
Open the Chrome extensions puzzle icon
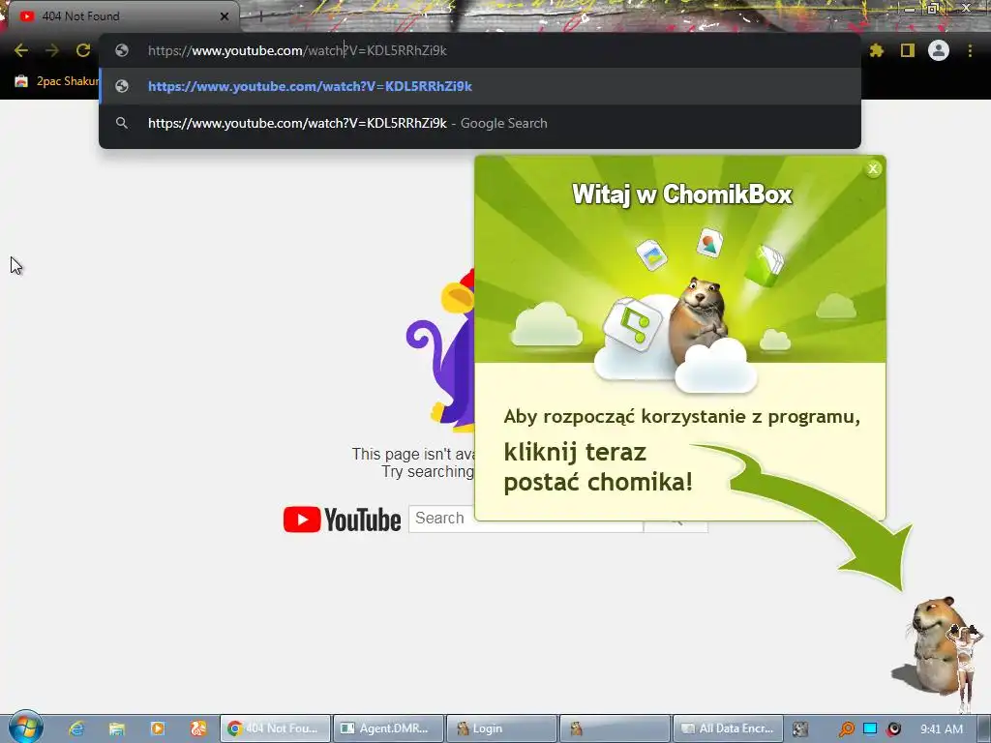click(x=877, y=50)
